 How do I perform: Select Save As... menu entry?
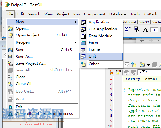(x=42, y=57)
